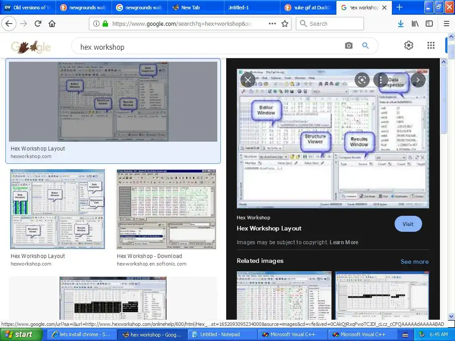This screenshot has width=455, height=341.
Task: Click the hex workshop - Google taskbar item
Action: (152, 334)
